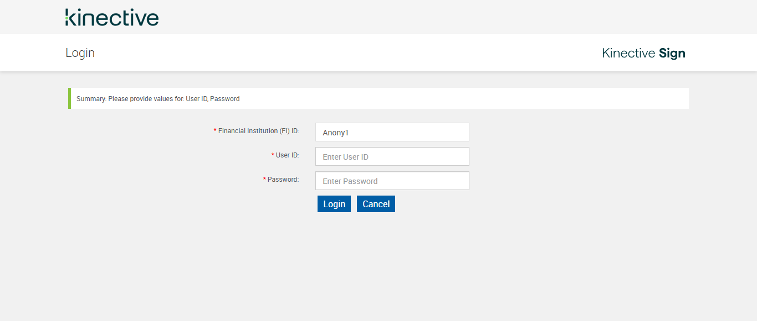757x321 pixels.
Task: Click the summary validation message text
Action: 158,99
